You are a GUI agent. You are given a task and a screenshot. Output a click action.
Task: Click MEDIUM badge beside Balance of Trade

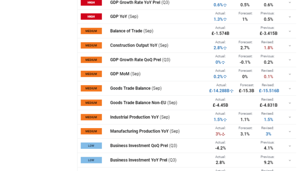(x=91, y=31)
